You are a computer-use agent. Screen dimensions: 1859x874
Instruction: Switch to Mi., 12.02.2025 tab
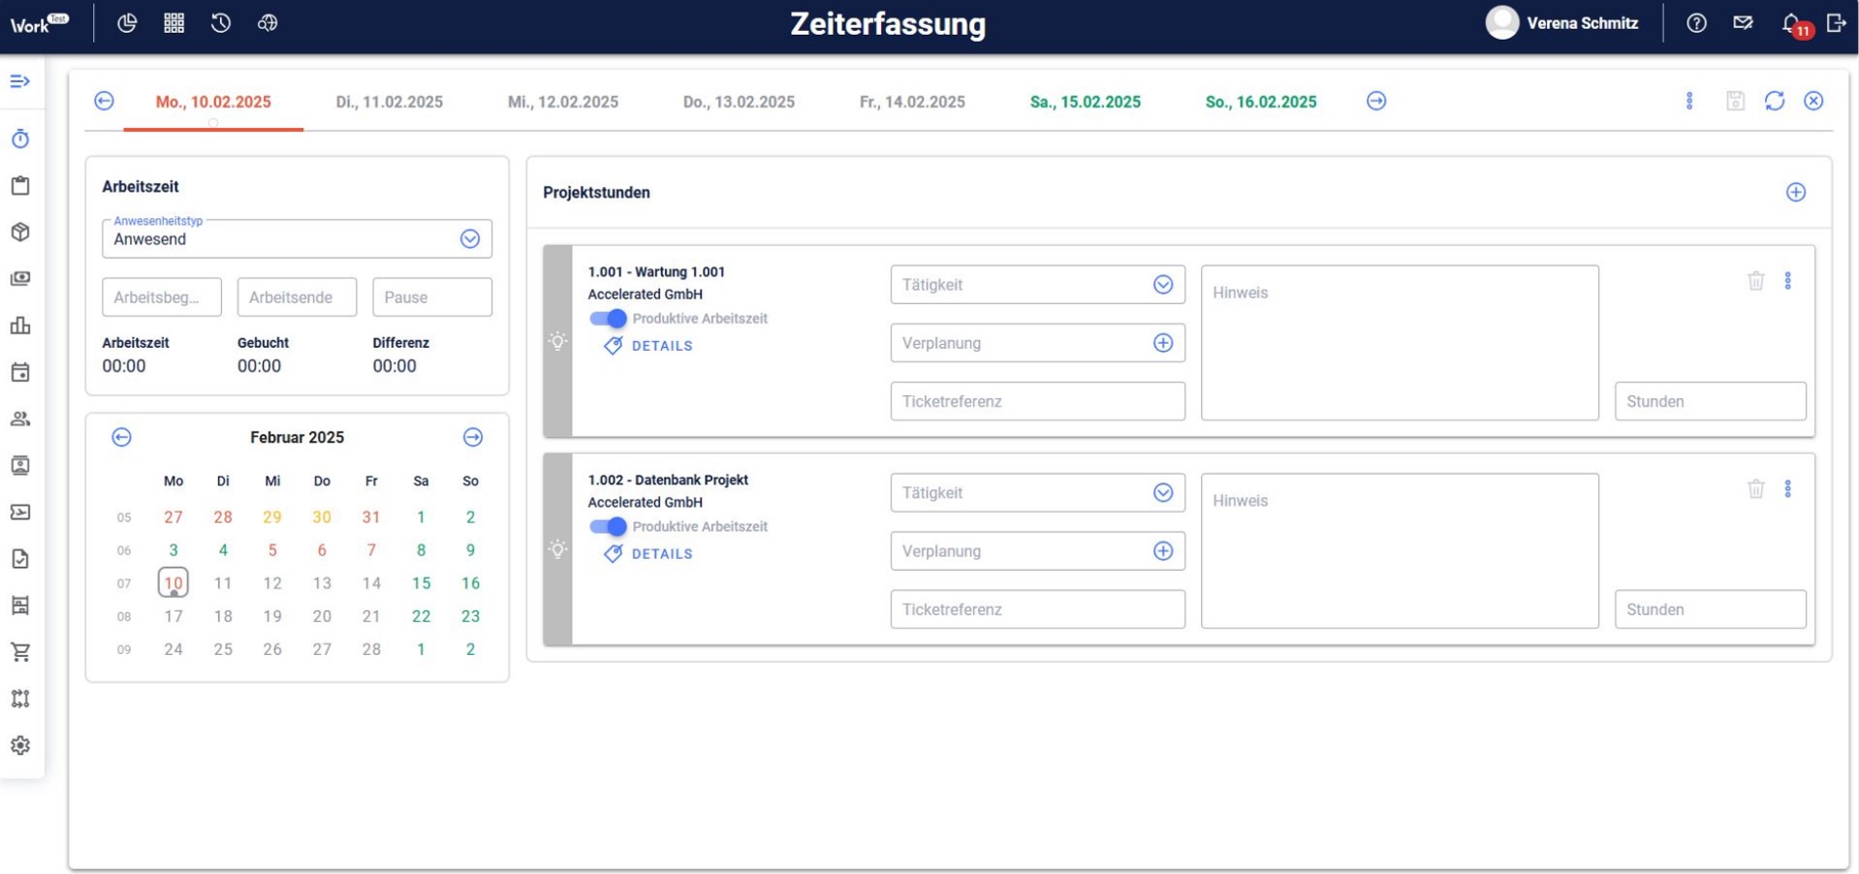coord(563,102)
